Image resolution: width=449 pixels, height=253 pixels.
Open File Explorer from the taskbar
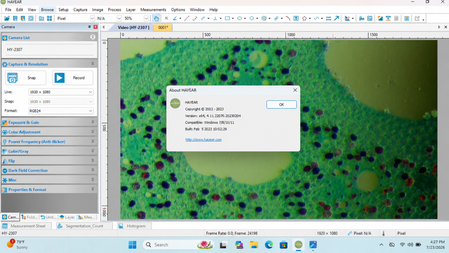tap(254, 245)
